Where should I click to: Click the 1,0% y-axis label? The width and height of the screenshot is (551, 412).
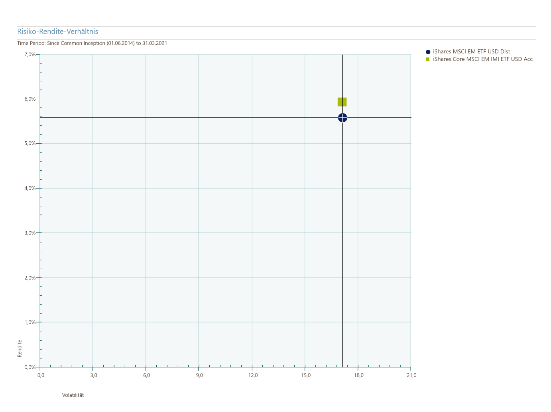coord(30,322)
